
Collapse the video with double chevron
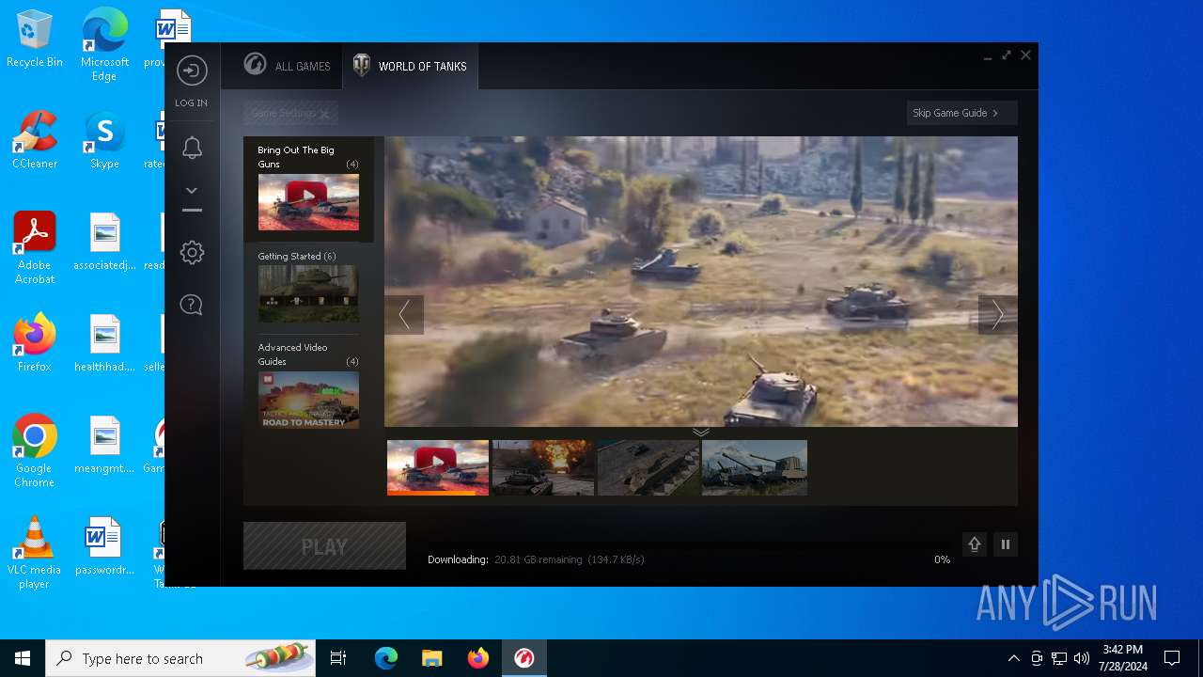[701, 432]
